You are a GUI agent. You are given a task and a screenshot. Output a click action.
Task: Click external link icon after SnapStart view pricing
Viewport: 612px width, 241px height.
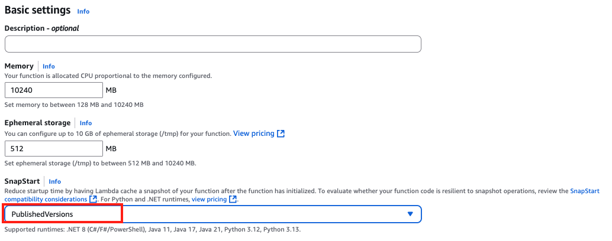click(233, 200)
